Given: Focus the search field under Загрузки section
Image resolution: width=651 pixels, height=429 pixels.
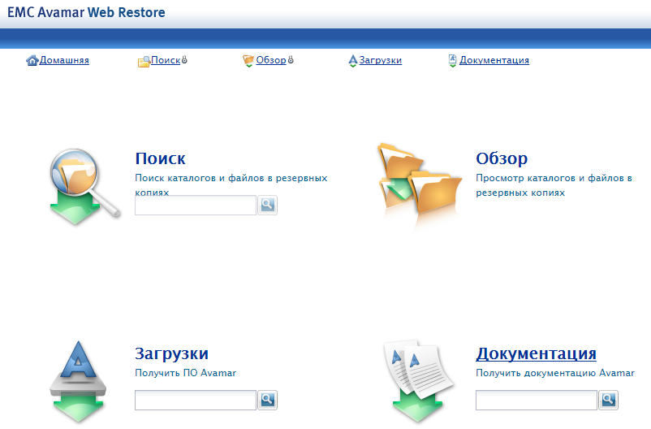Looking at the screenshot, I should click(195, 400).
